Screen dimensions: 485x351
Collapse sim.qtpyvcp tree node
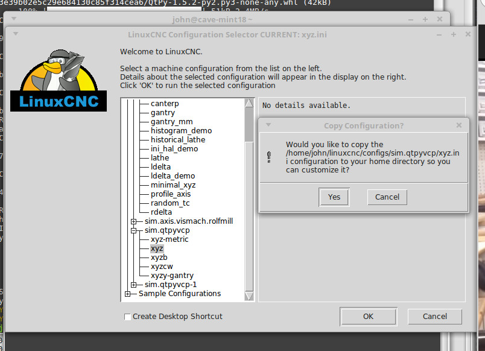tap(134, 230)
